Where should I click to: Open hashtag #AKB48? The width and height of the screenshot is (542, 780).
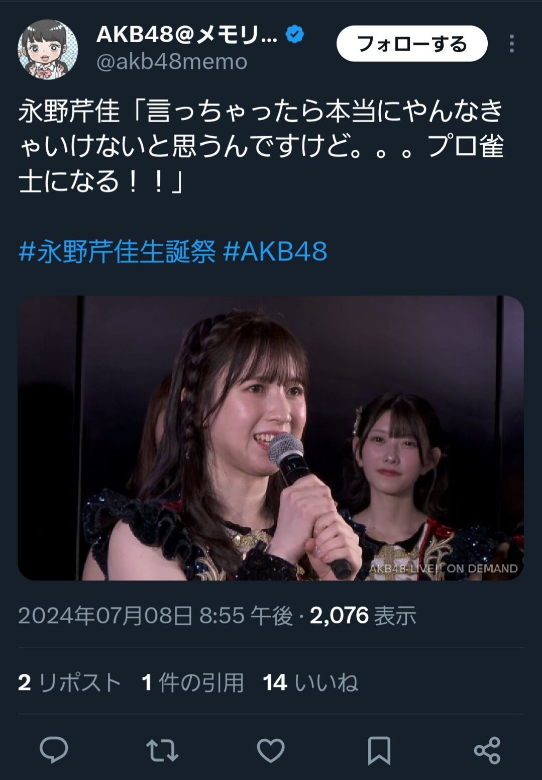click(x=275, y=251)
